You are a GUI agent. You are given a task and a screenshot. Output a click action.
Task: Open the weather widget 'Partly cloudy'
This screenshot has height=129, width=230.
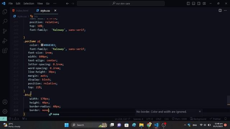tap(12, 125)
